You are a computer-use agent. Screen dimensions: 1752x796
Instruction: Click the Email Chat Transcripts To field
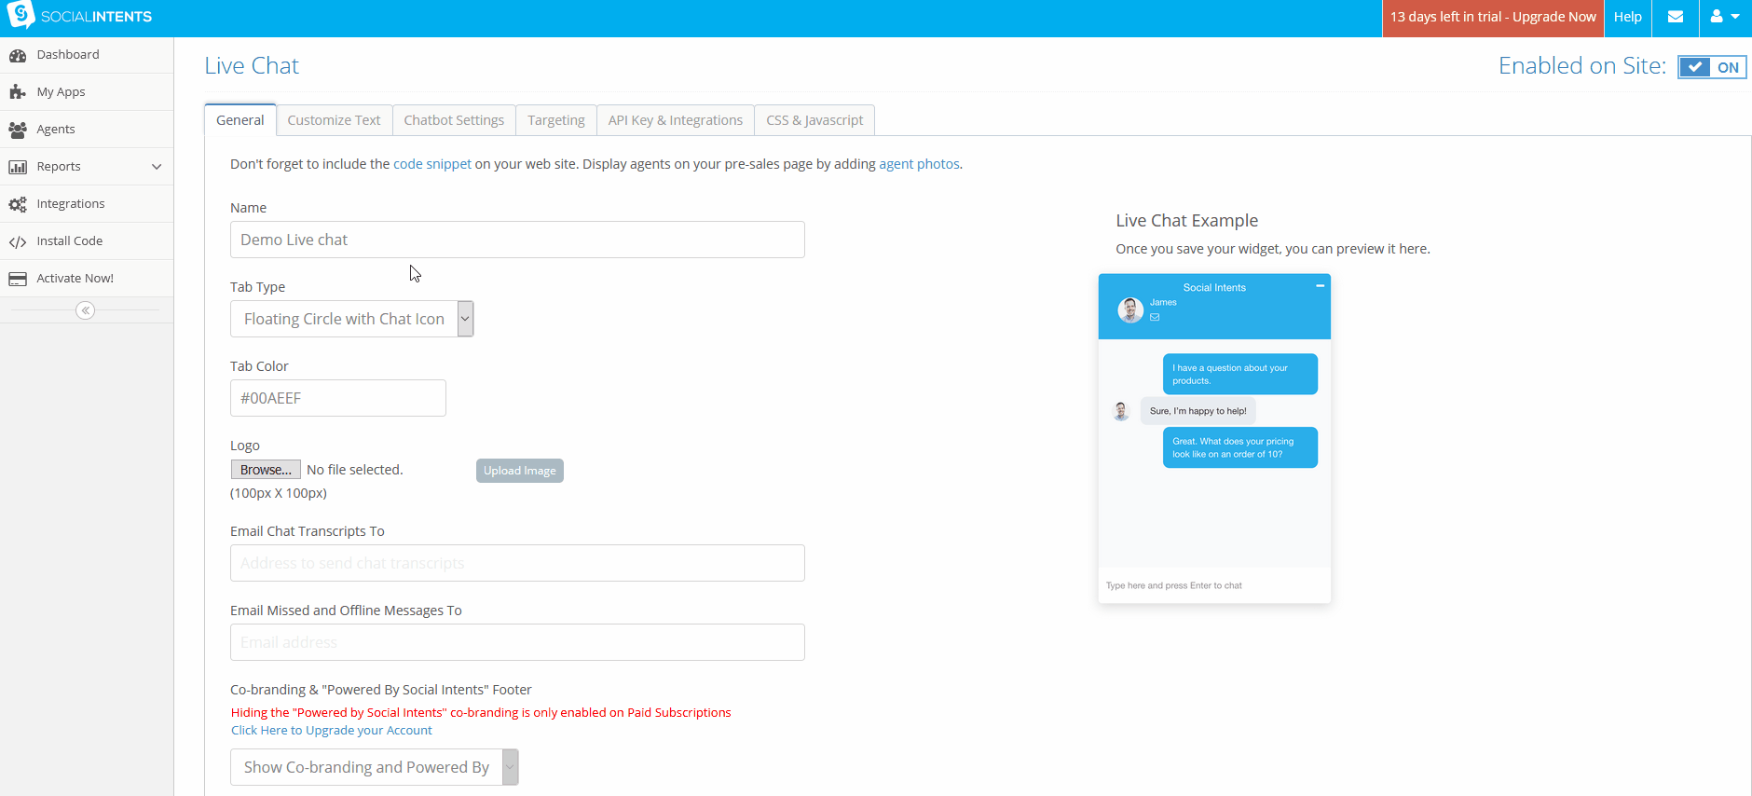517,563
